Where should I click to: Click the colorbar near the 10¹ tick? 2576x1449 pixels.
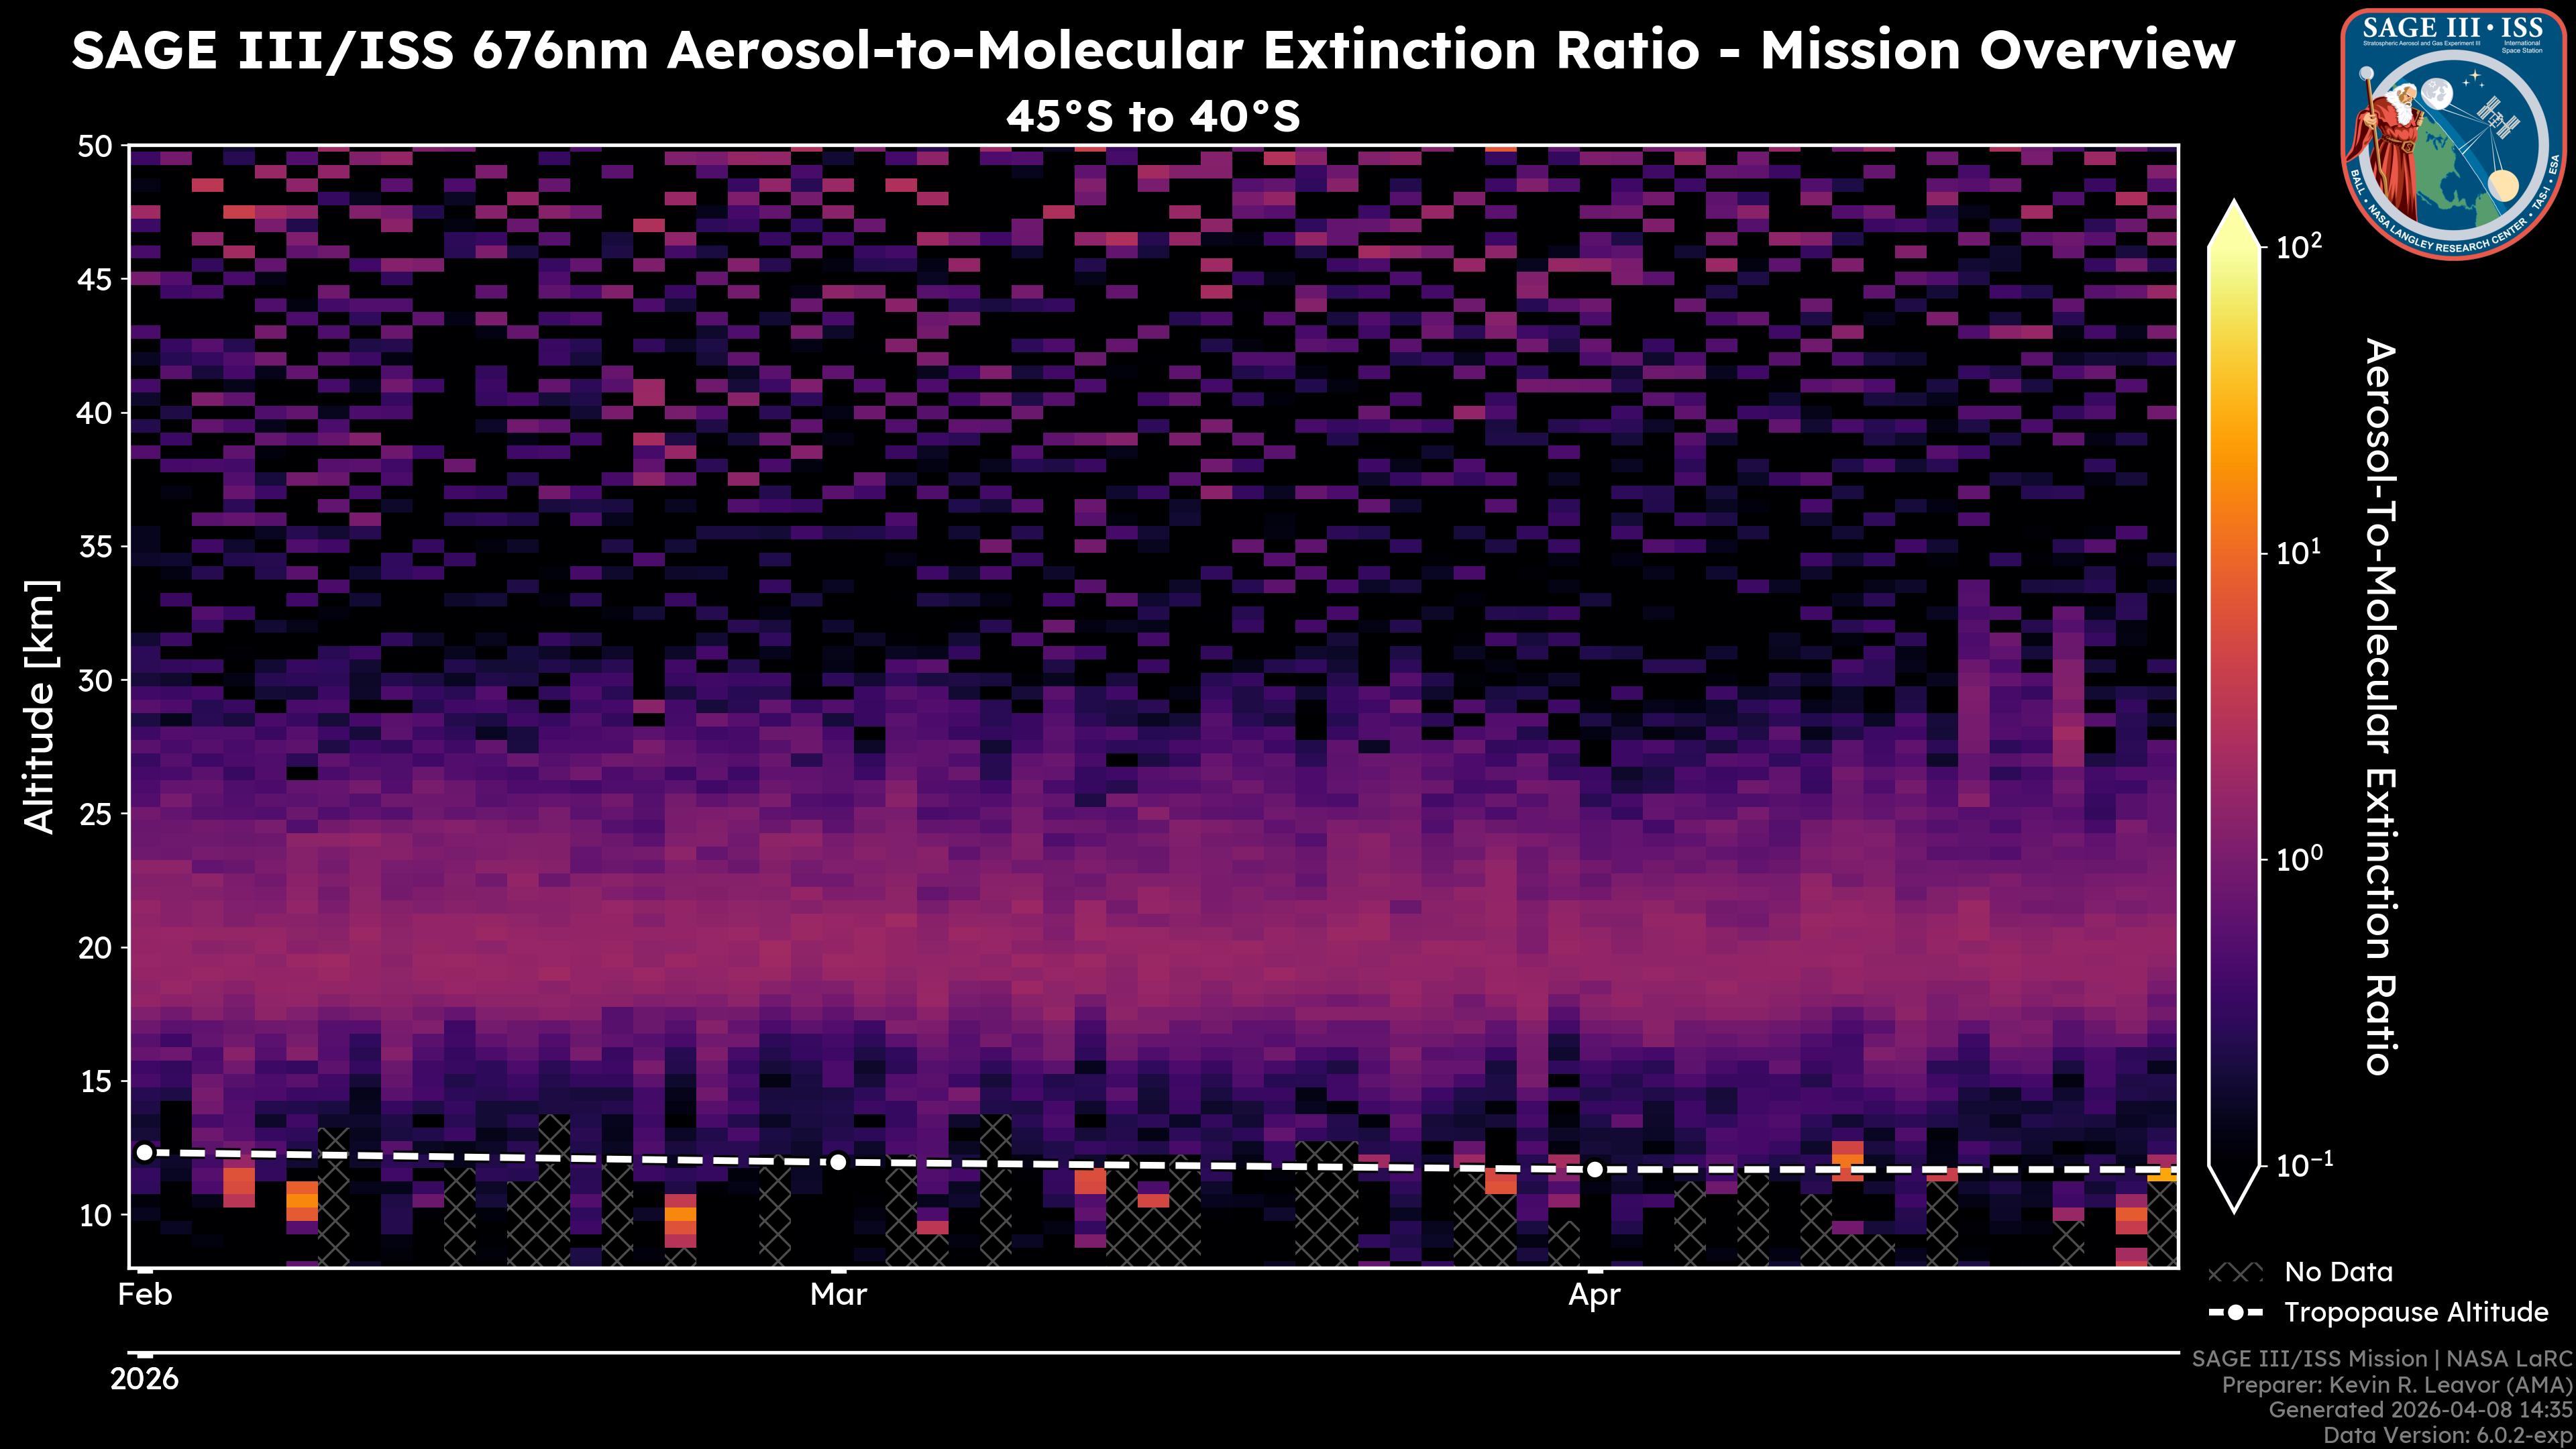2235,553
